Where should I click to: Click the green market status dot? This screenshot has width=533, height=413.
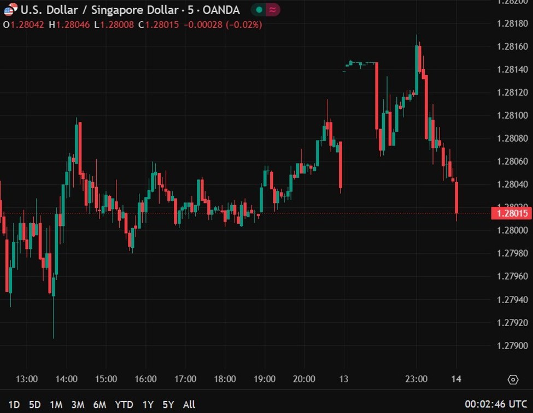click(259, 10)
